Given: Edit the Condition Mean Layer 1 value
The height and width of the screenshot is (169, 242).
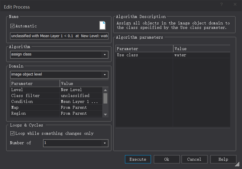Looking at the screenshot, I should click(x=81, y=101).
